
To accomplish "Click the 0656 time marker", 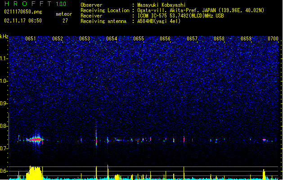I will point(165,39).
